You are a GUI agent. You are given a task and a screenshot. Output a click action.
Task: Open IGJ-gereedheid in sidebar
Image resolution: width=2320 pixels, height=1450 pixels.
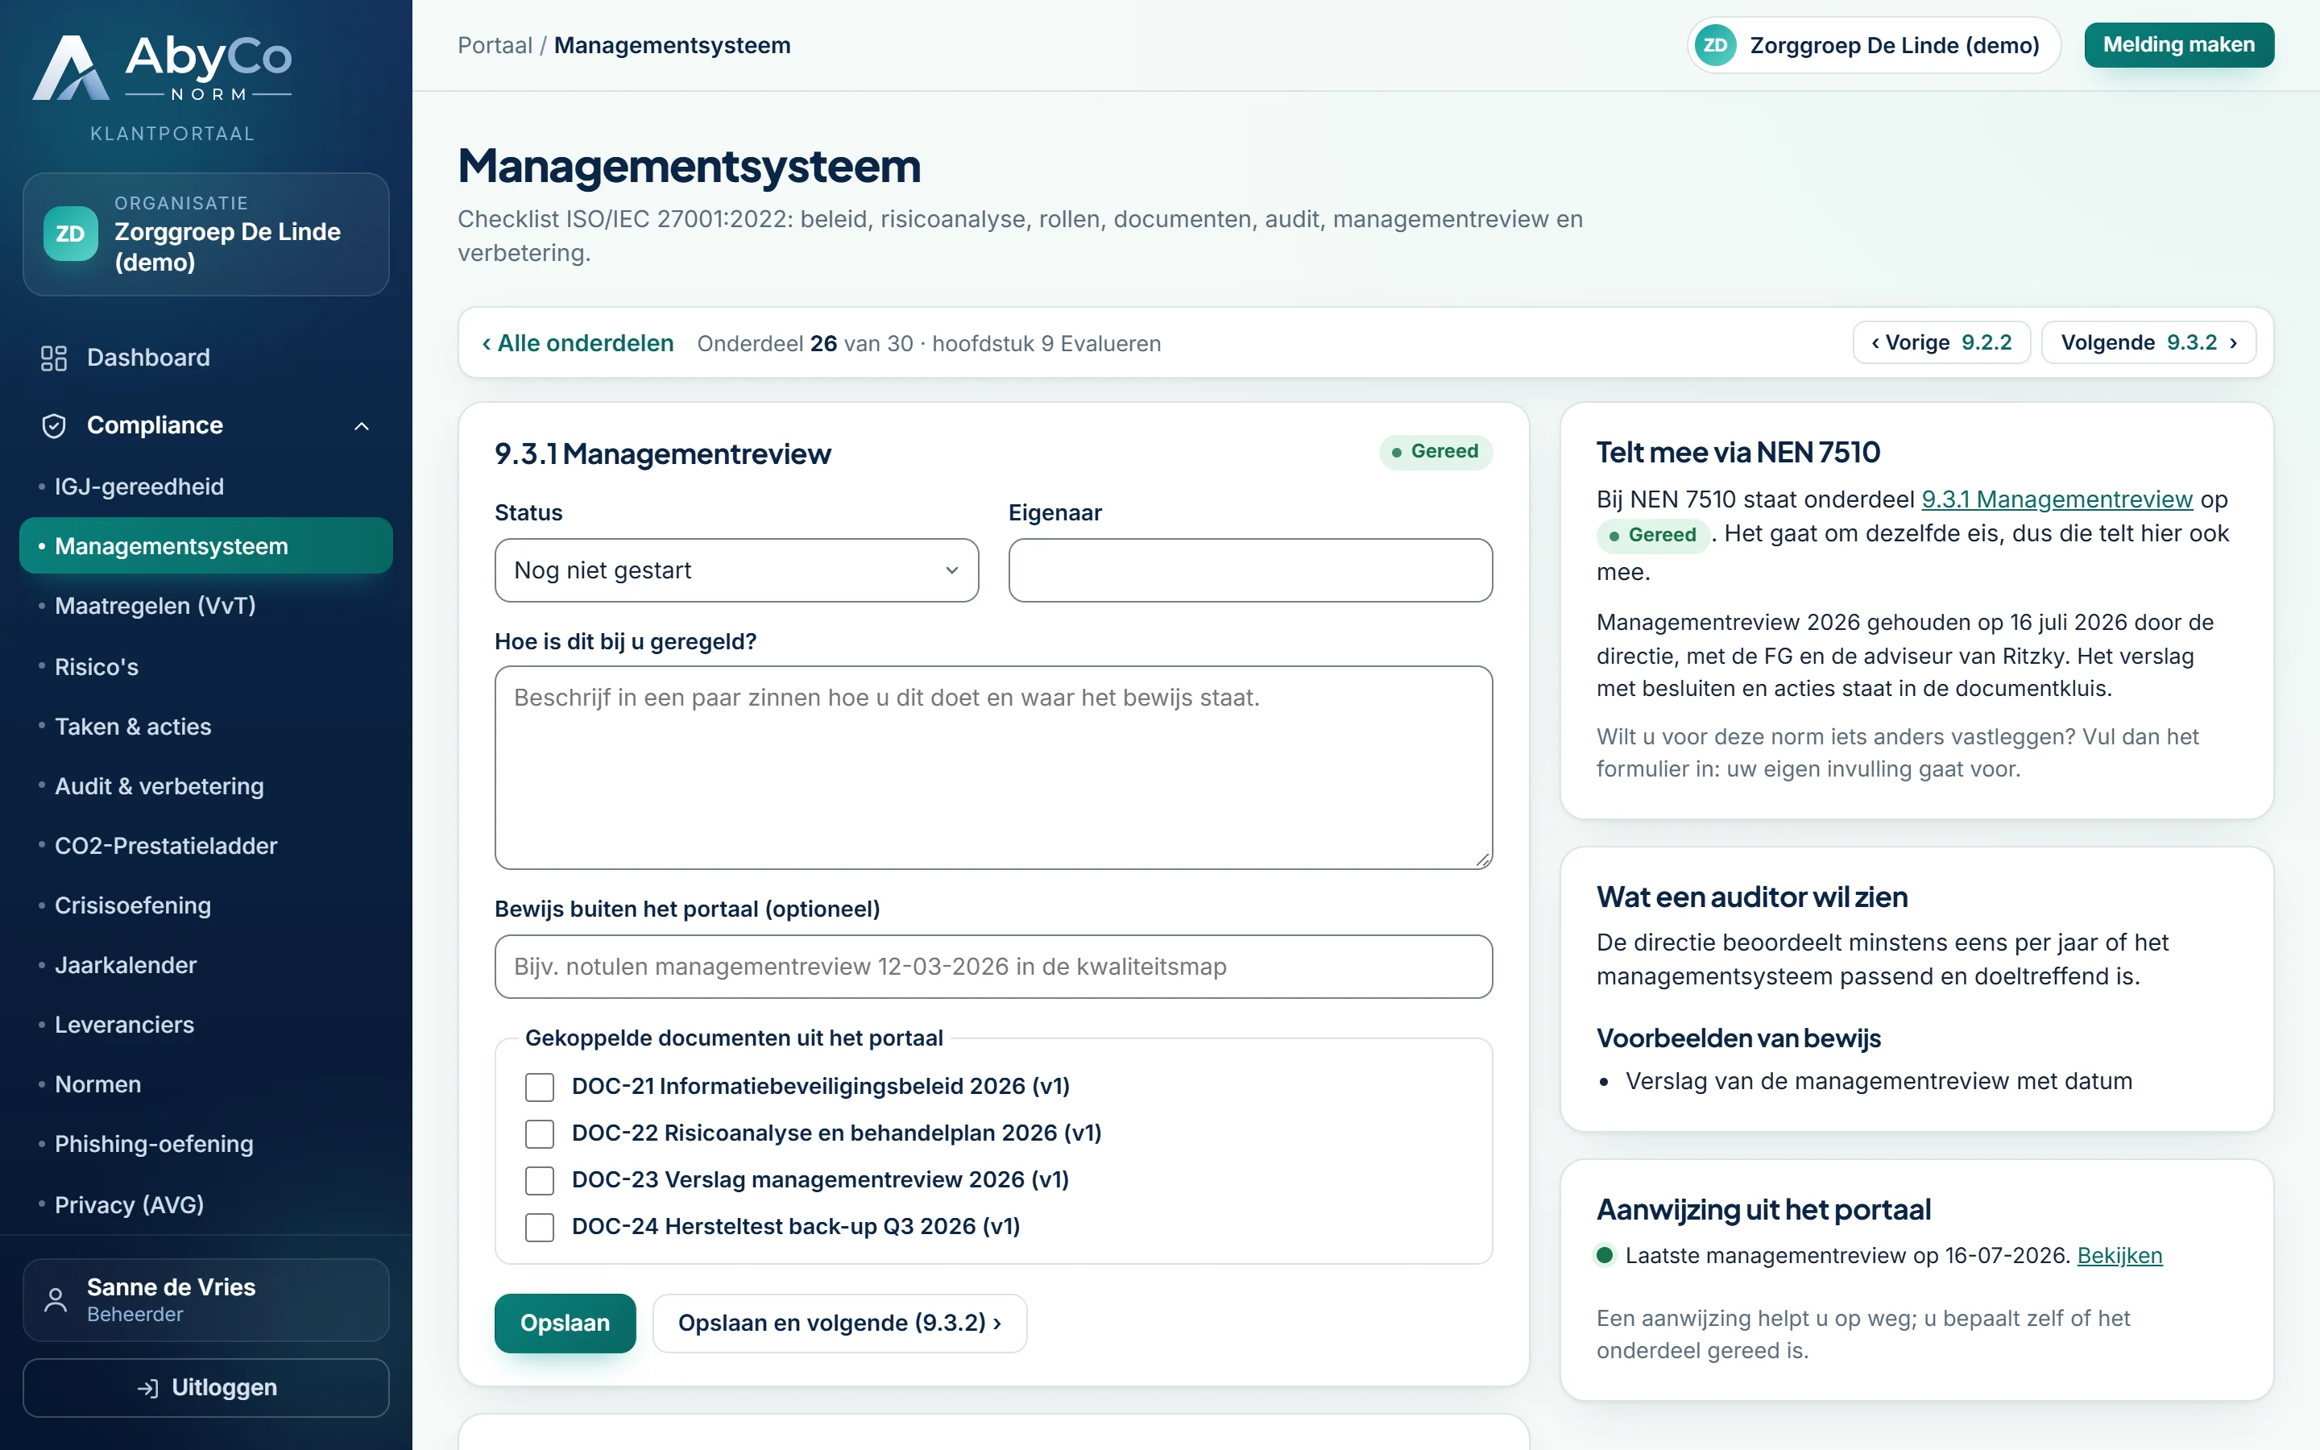point(206,487)
